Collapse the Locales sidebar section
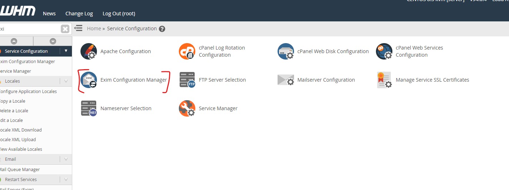The height and width of the screenshot is (190, 509). pos(66,81)
